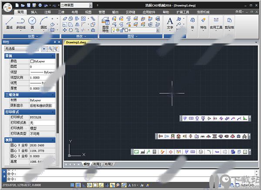Open a drawing with the folder icon
The height and width of the screenshot is (190, 261).
[23, 5]
